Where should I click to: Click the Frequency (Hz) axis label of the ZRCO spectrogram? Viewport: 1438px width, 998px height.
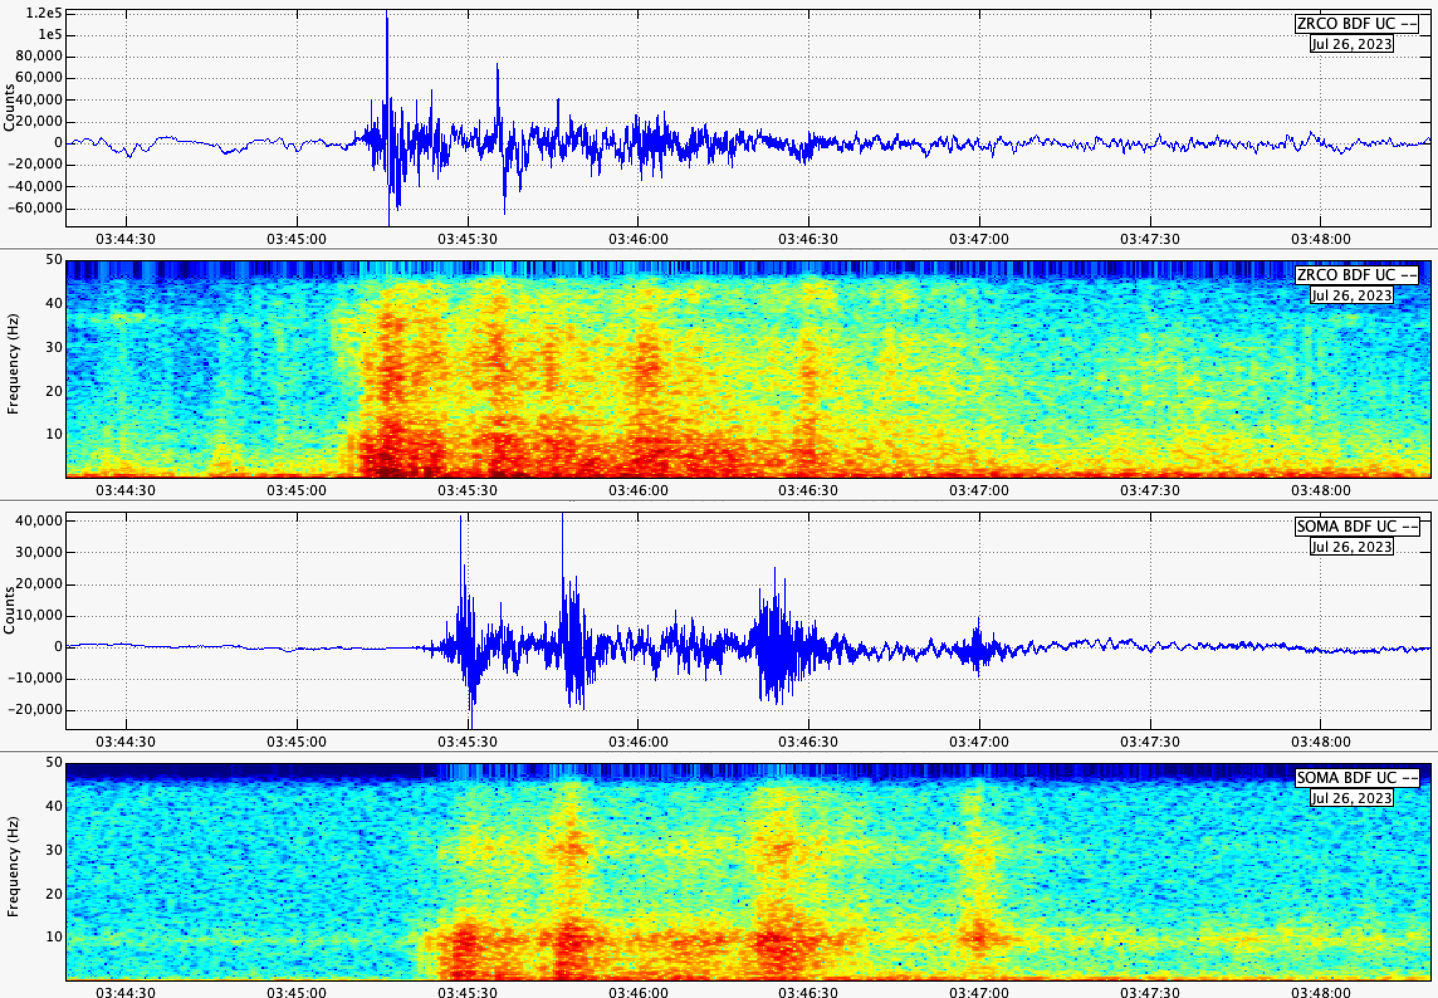click(x=13, y=365)
